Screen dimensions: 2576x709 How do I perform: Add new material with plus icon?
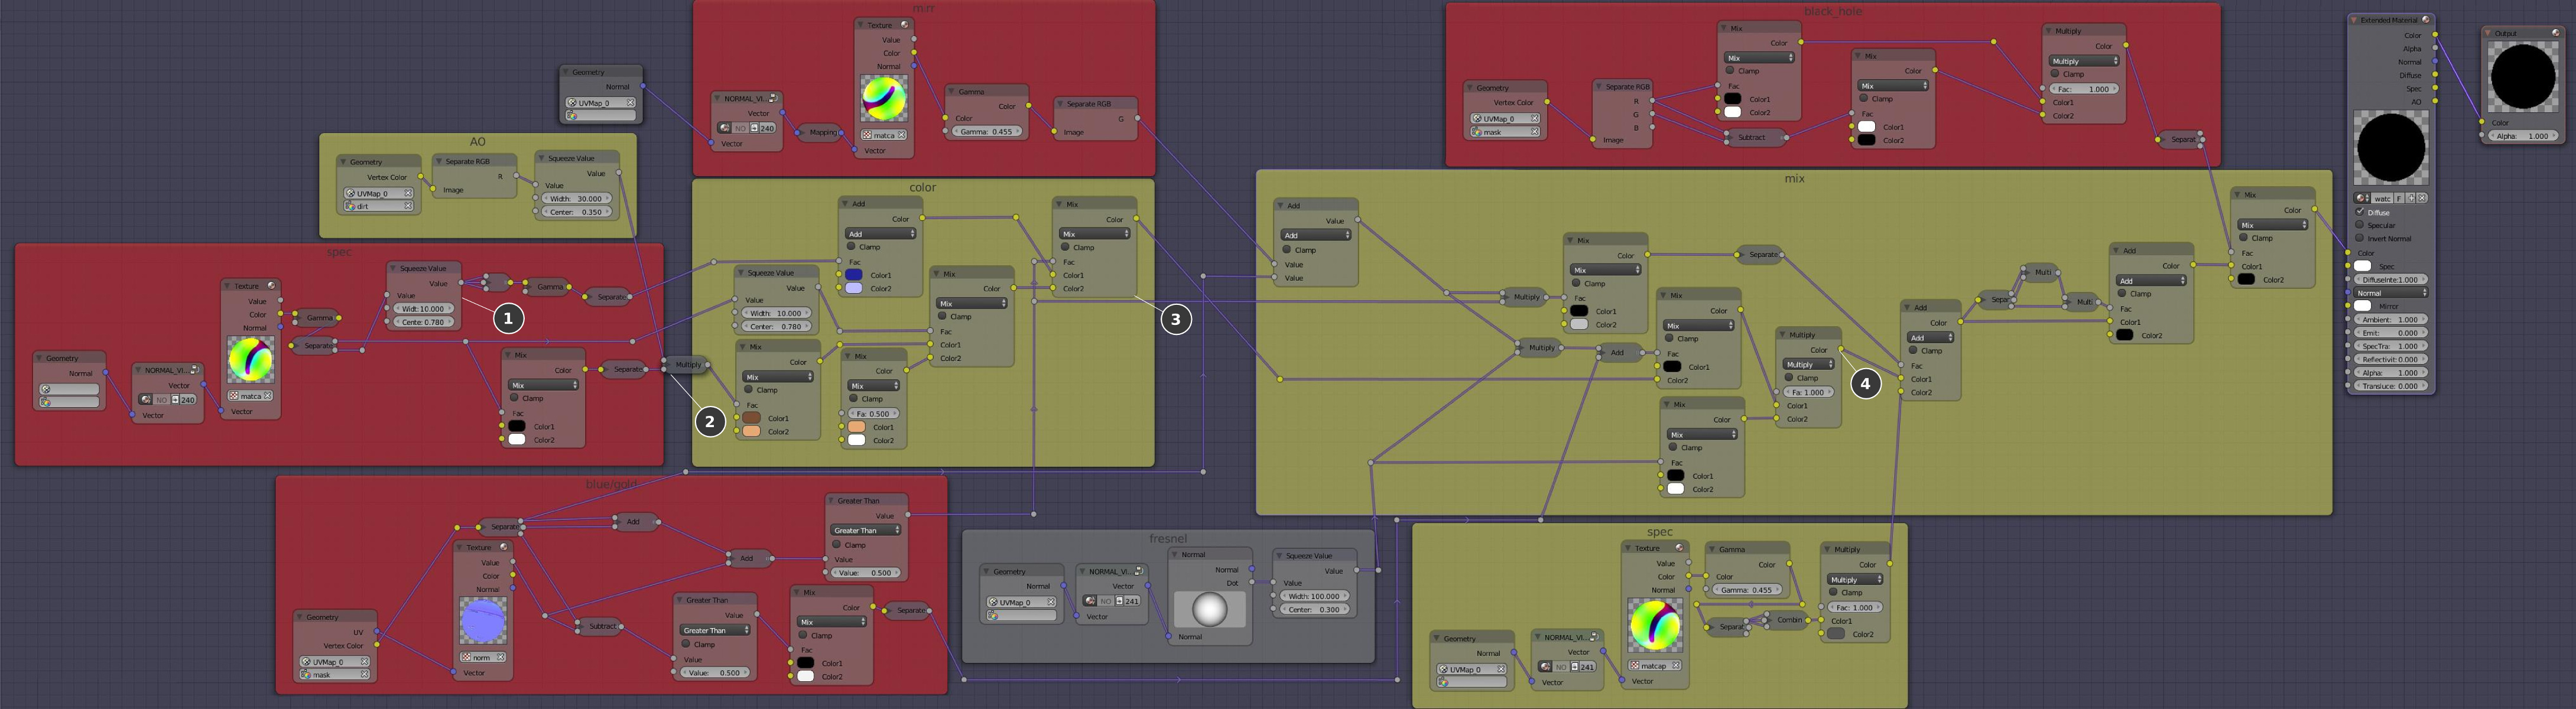pyautogui.click(x=2412, y=198)
